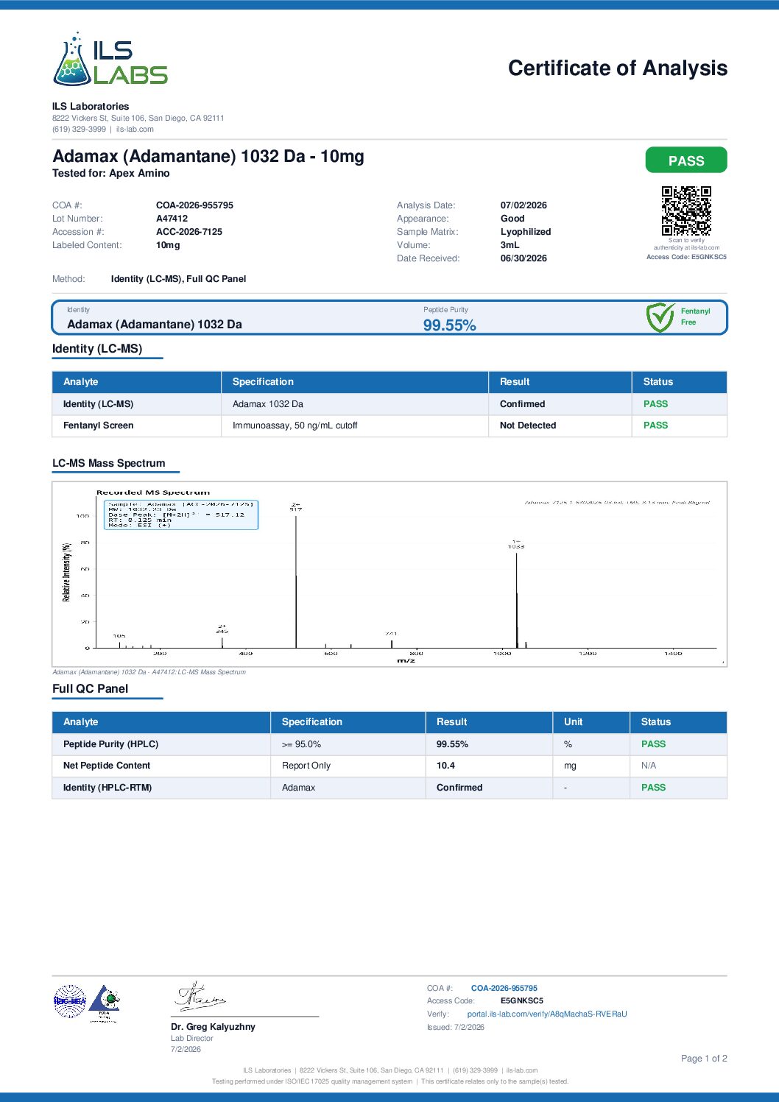Click the Analysis Date 07/02/2026
Screen dimensions: 779x1102
[524, 205]
